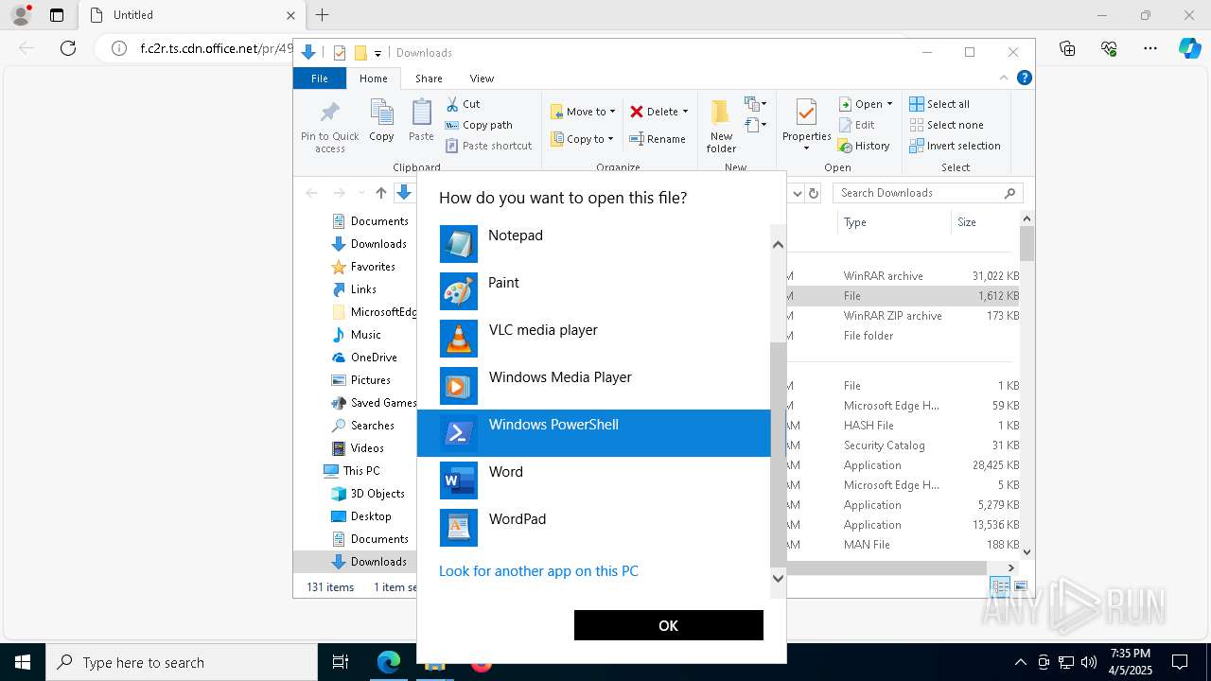Screen dimensions: 1211x681
Task: Select OneDrive in navigation pane
Action: 374,358
